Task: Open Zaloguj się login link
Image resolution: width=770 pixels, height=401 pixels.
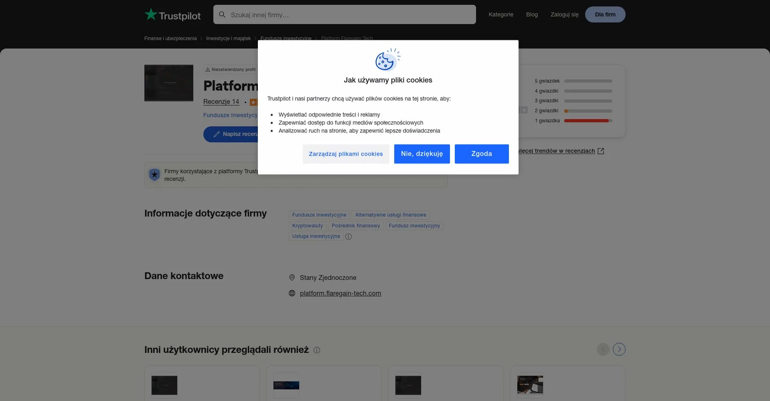Action: [x=564, y=14]
